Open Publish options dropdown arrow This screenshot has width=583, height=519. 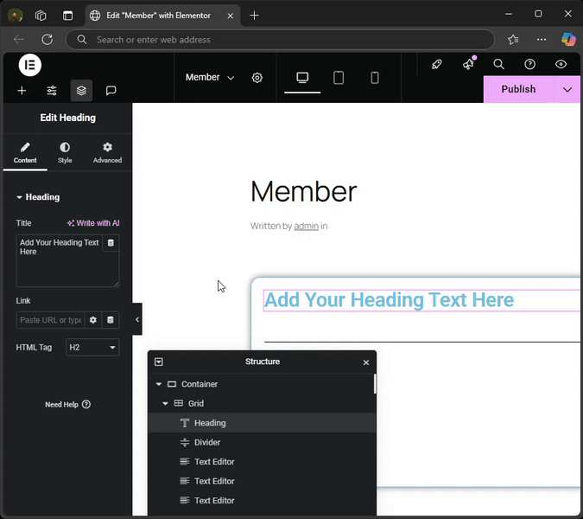coord(567,89)
